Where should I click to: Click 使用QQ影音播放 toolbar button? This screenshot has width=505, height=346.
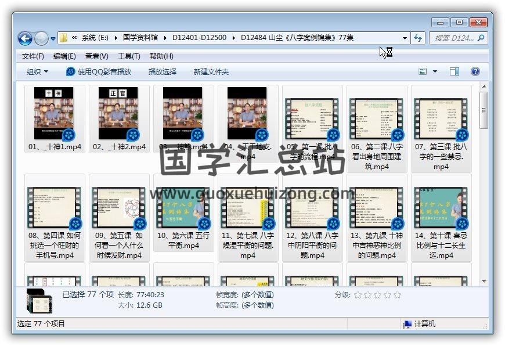[x=99, y=71]
